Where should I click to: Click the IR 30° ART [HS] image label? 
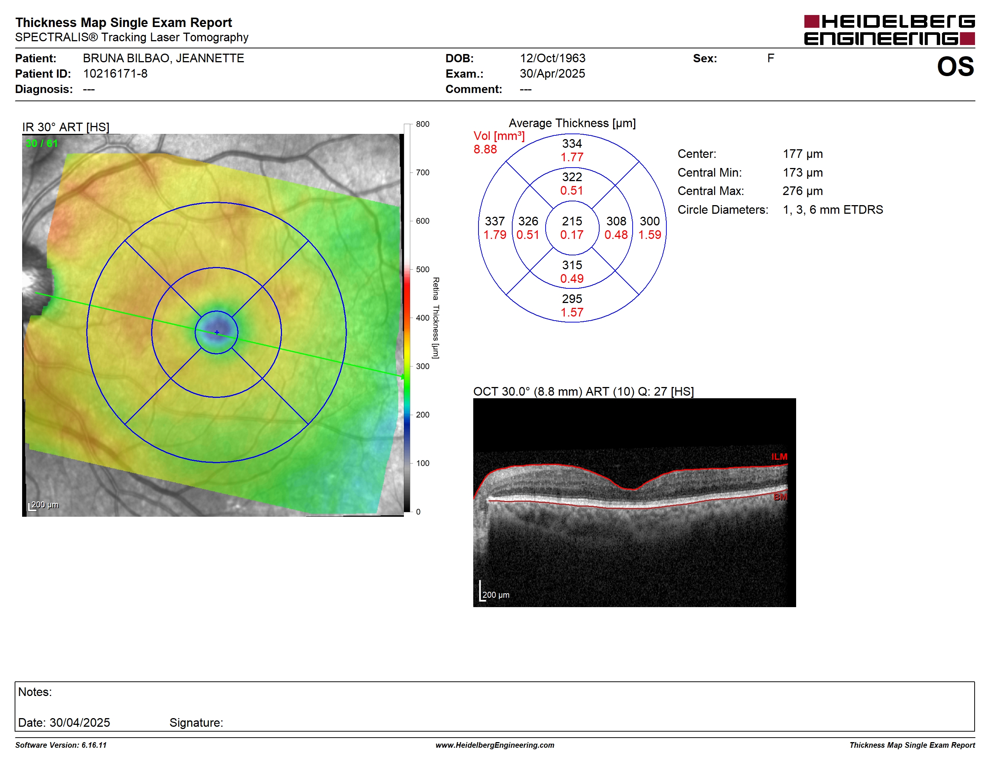tap(66, 127)
